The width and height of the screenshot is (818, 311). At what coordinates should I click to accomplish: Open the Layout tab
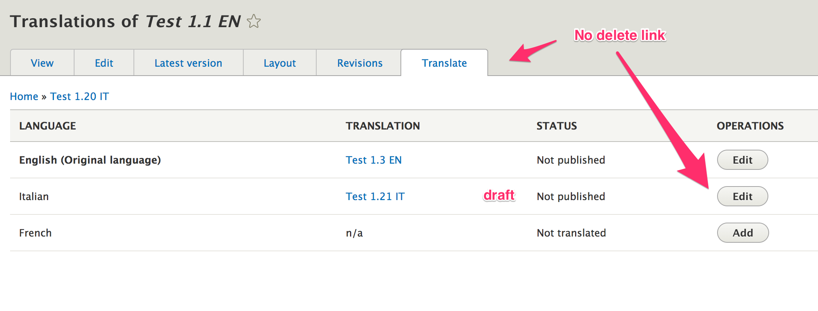[x=279, y=63]
